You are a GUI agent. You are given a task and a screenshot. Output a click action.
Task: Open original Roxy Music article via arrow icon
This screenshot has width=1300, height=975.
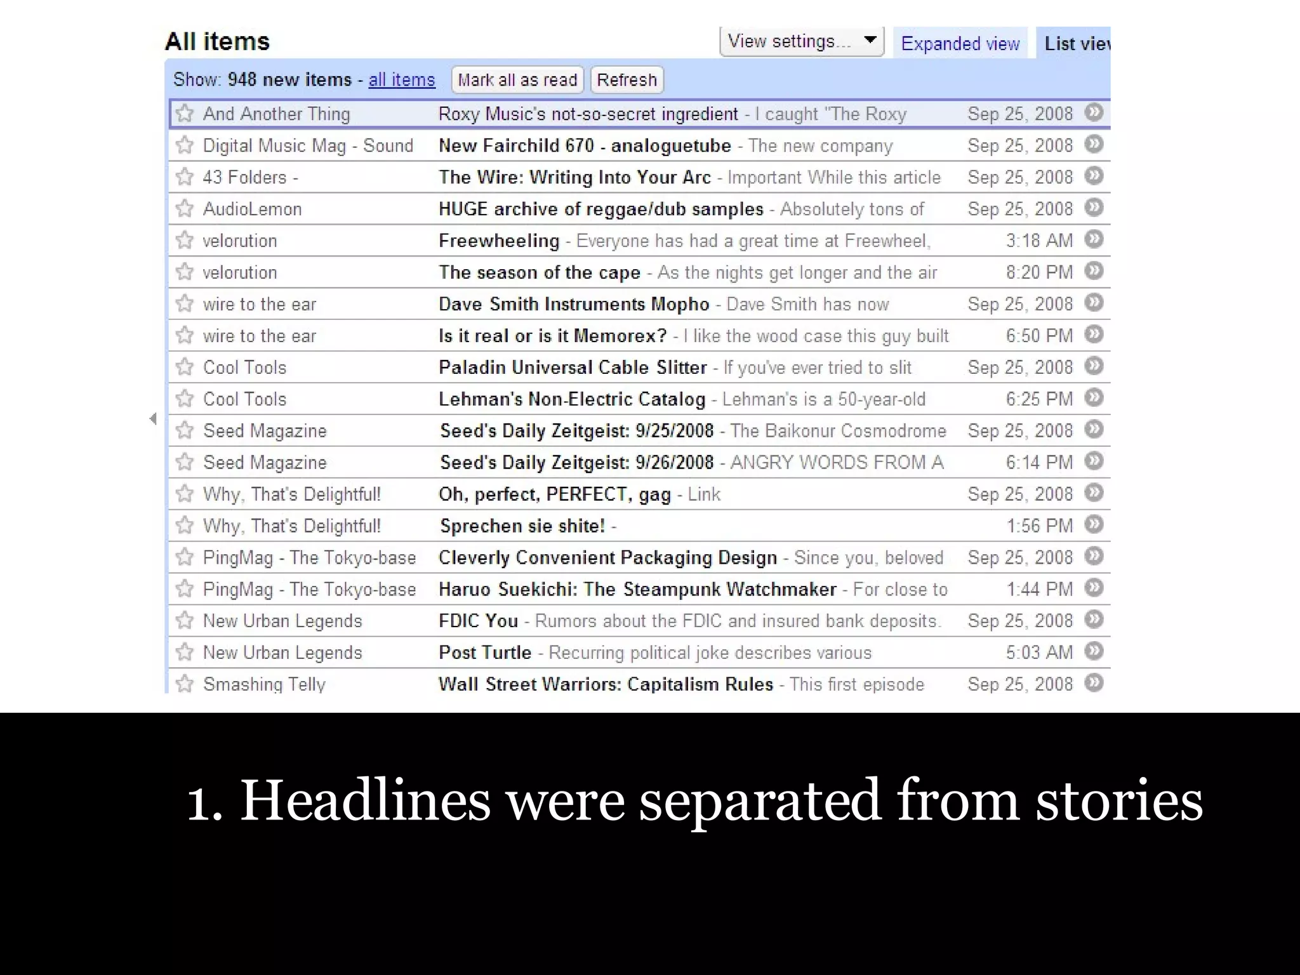tap(1094, 112)
